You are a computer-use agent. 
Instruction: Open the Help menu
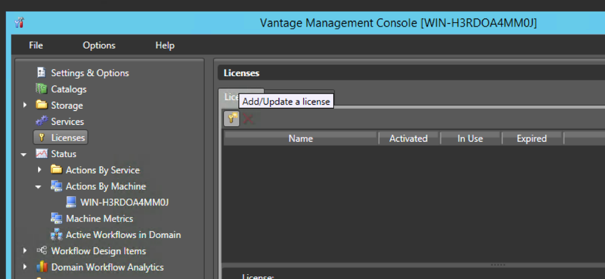(x=165, y=45)
